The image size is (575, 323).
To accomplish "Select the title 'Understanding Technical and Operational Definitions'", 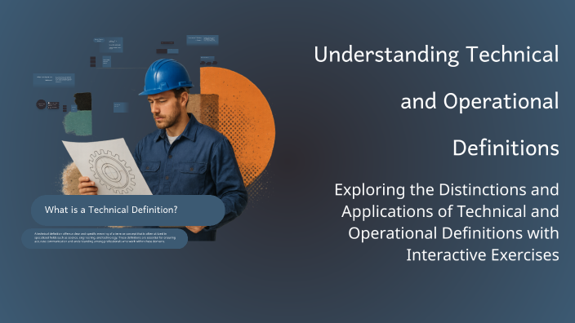I will [x=436, y=100].
